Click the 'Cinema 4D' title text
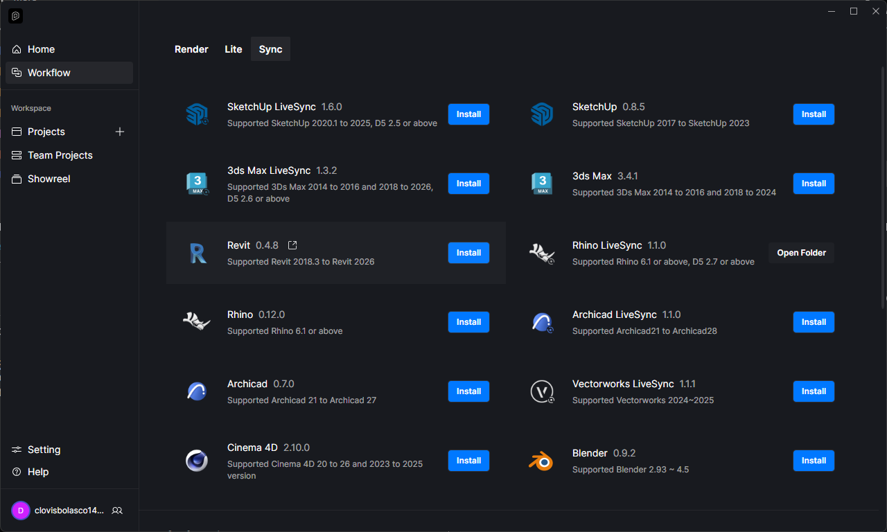The image size is (887, 532). [252, 447]
